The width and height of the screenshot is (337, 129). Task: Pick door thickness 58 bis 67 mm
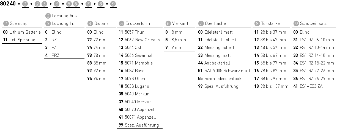click(271, 55)
